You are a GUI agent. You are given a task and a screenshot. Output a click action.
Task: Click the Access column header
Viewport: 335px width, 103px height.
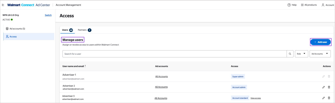point(234,66)
